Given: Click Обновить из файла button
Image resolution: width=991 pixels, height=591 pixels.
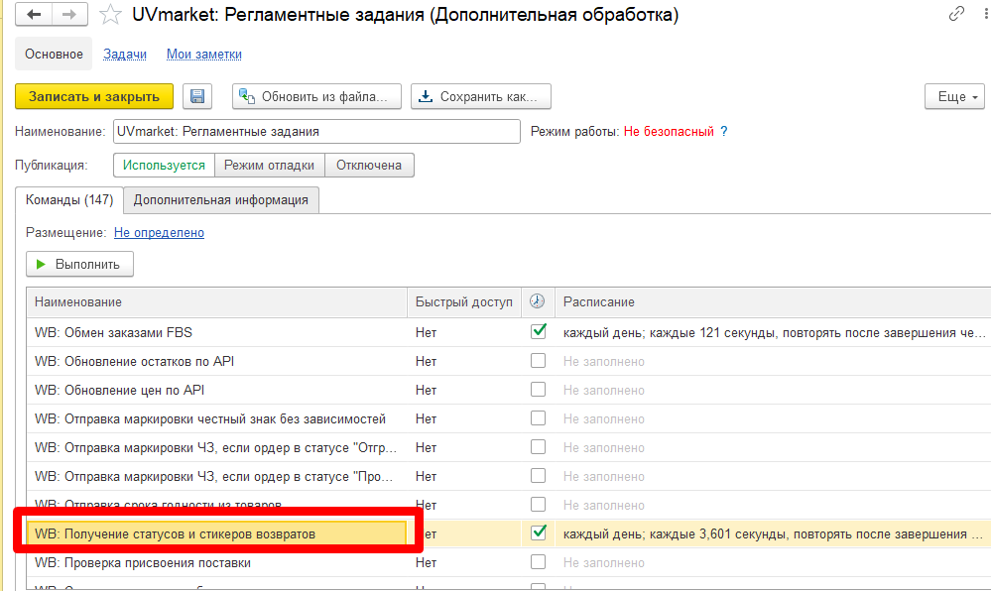Looking at the screenshot, I should [x=316, y=96].
